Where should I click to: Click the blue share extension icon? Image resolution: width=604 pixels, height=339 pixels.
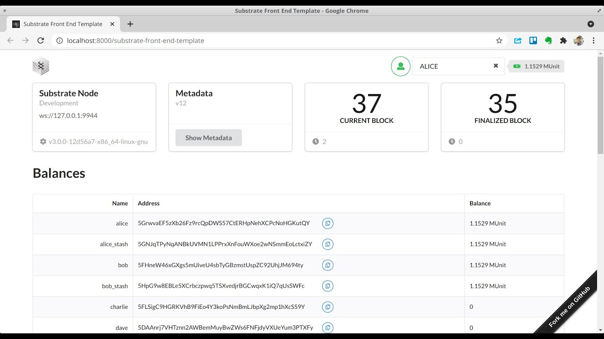(518, 40)
